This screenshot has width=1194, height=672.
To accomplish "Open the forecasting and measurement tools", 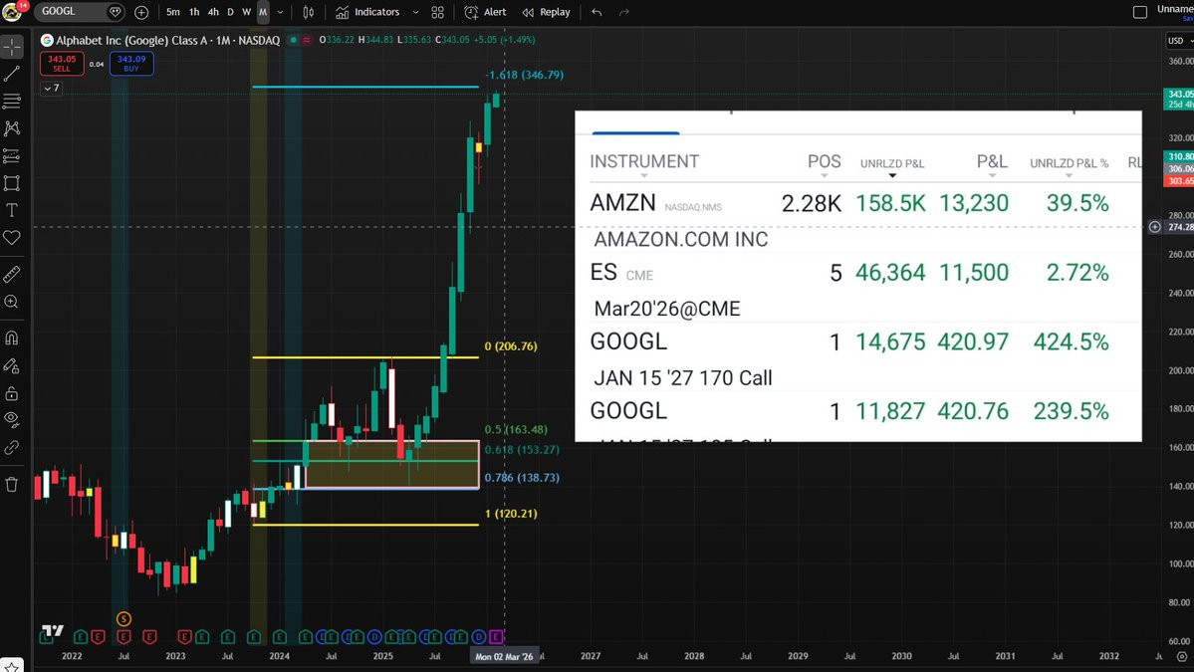I will pos(12,156).
